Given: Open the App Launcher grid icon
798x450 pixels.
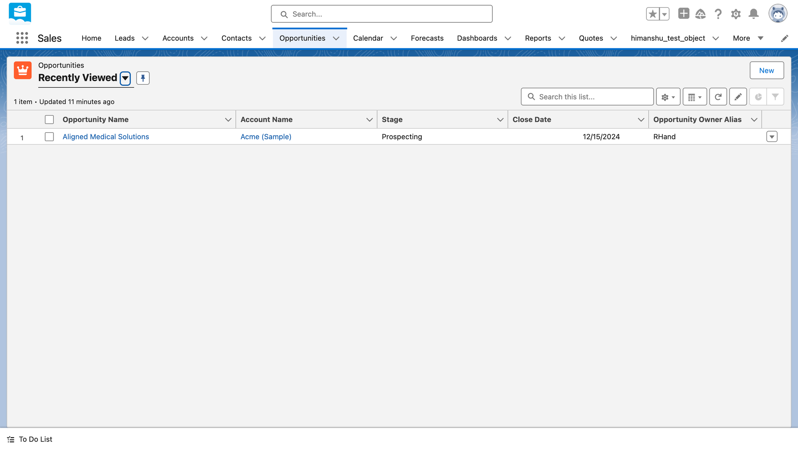Looking at the screenshot, I should tap(22, 38).
